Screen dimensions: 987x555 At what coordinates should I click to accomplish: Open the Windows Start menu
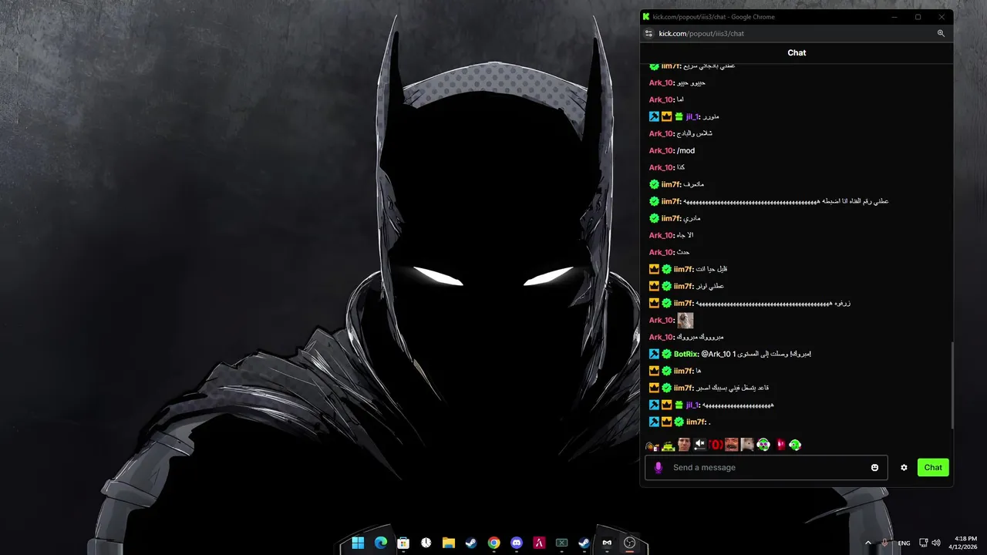pos(358,543)
